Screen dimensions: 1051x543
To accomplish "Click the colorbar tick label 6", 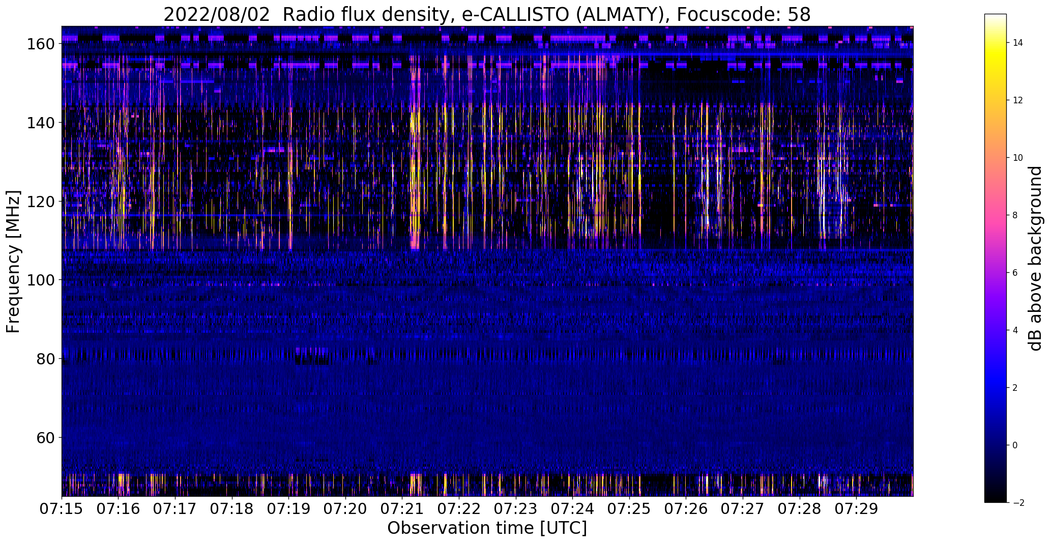I will pos(1015,273).
